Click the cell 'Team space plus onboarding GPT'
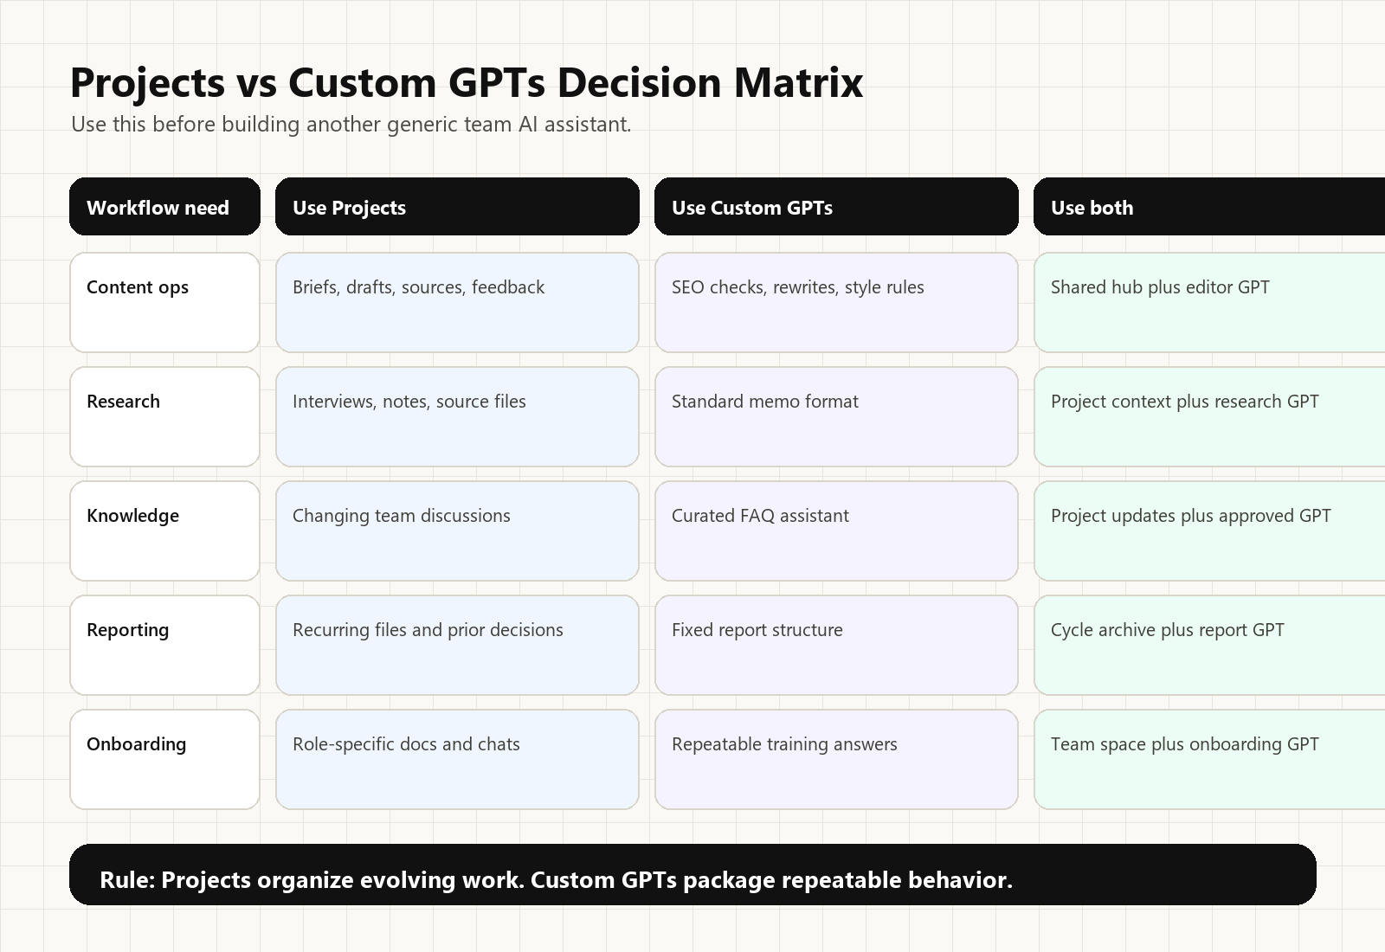The width and height of the screenshot is (1385, 952). (1209, 759)
